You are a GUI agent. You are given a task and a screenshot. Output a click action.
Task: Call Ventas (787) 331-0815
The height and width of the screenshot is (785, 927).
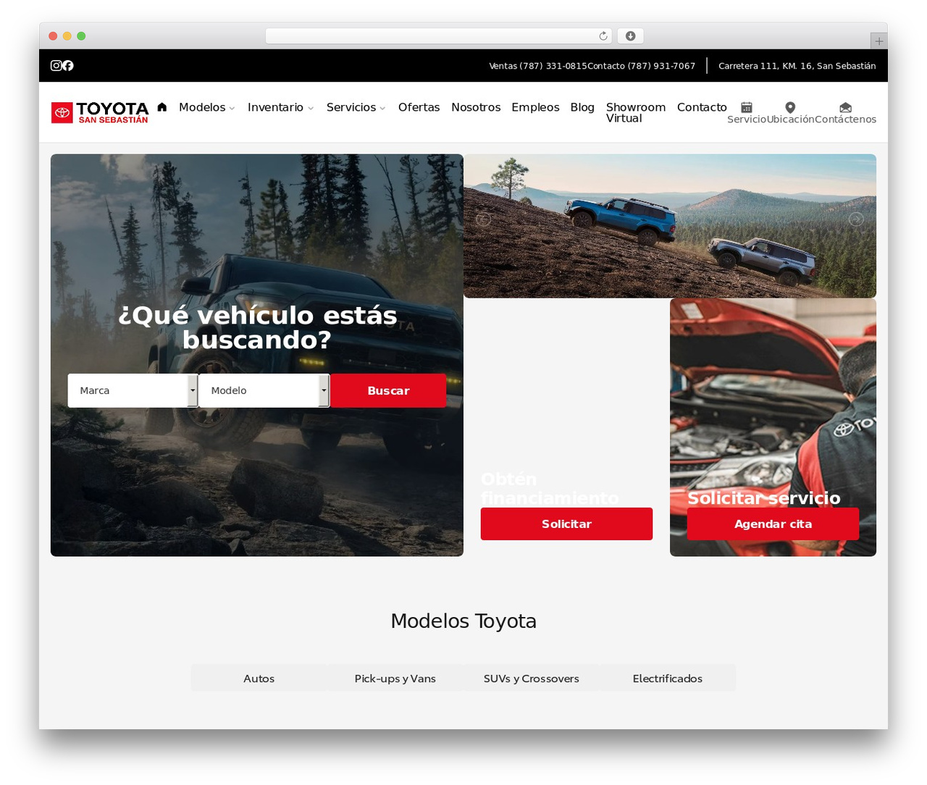[x=538, y=66]
